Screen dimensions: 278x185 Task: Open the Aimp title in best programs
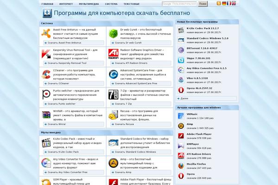tap(190, 124)
